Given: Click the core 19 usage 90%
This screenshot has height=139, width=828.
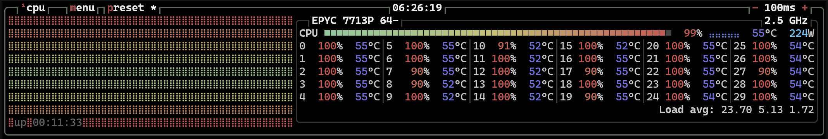Looking at the screenshot, I should point(594,97).
